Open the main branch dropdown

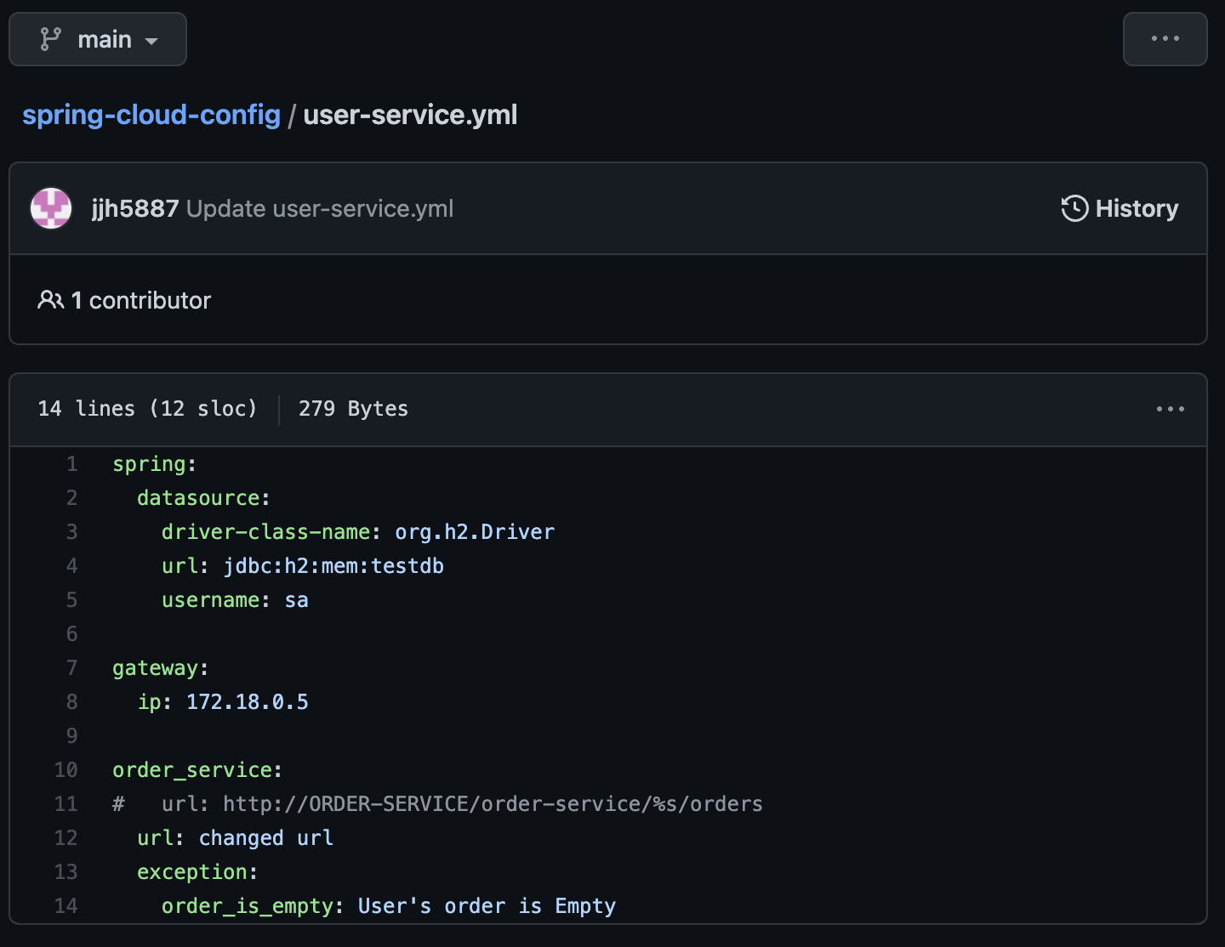[x=98, y=39]
